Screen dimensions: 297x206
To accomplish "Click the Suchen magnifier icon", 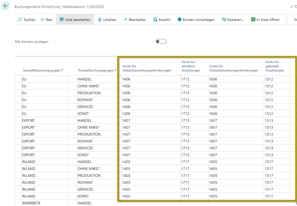I will coord(20,20).
